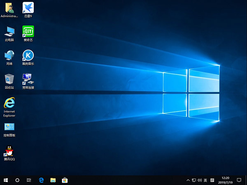The height and width of the screenshot is (185, 247).
Task: Select the 此电脑 (This PC) desktop icon
Action: [x=9, y=34]
